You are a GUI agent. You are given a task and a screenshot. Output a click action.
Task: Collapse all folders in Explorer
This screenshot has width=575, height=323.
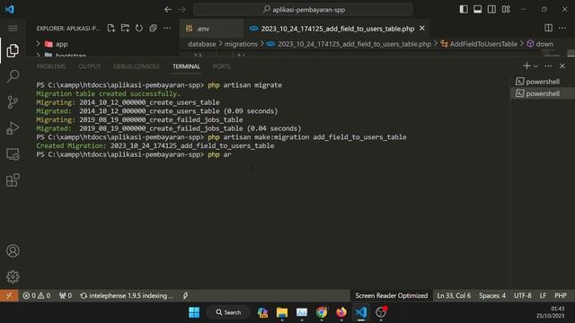[153, 28]
